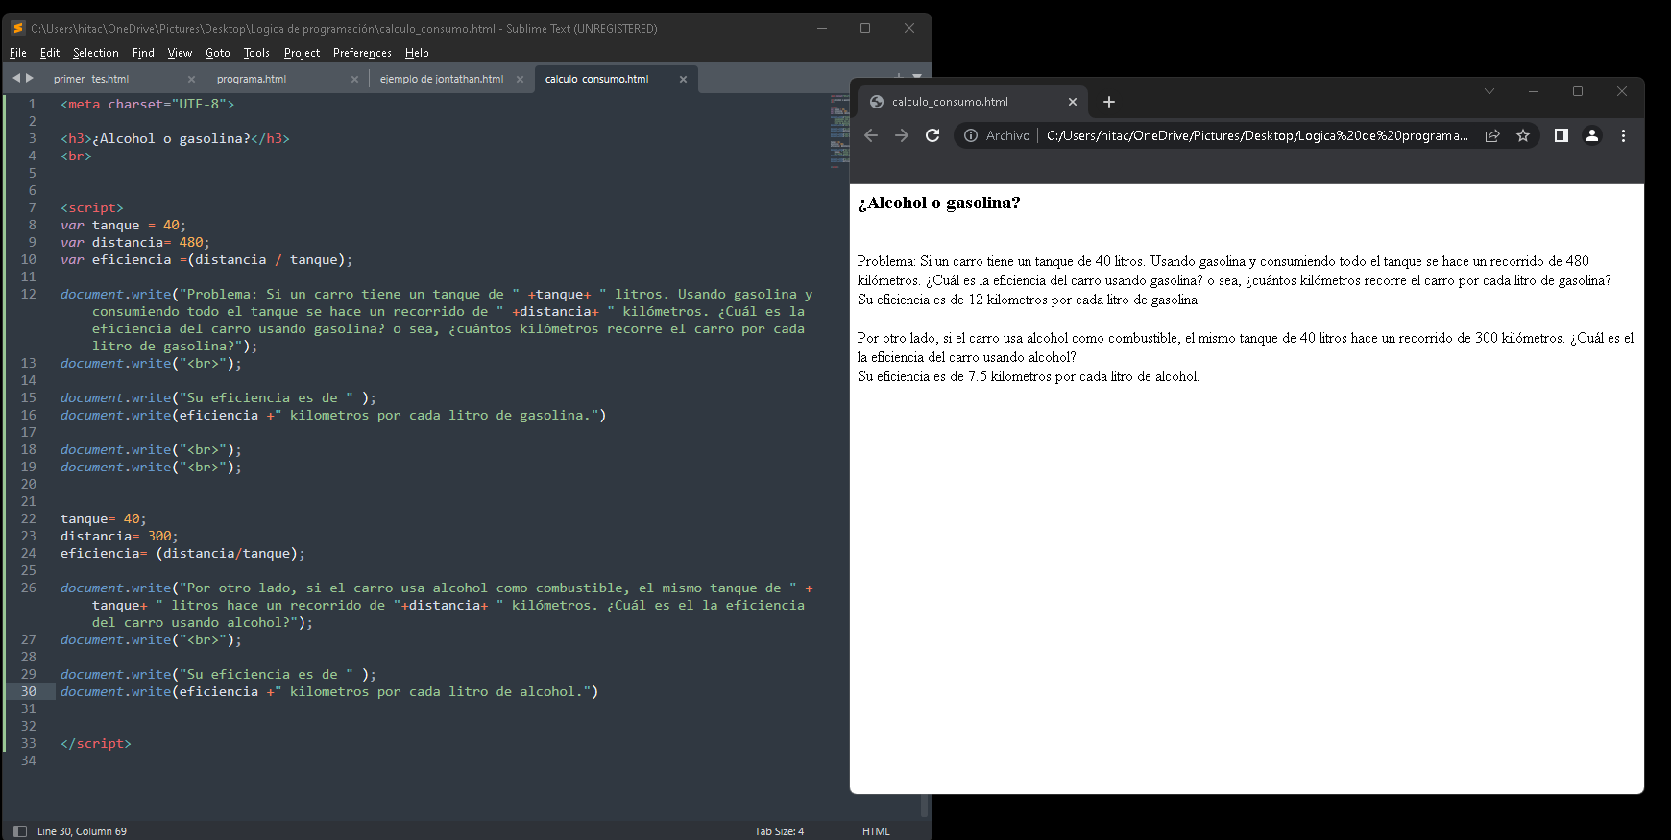The image size is (1671, 840).
Task: Open the Edit menu
Action: [50, 53]
